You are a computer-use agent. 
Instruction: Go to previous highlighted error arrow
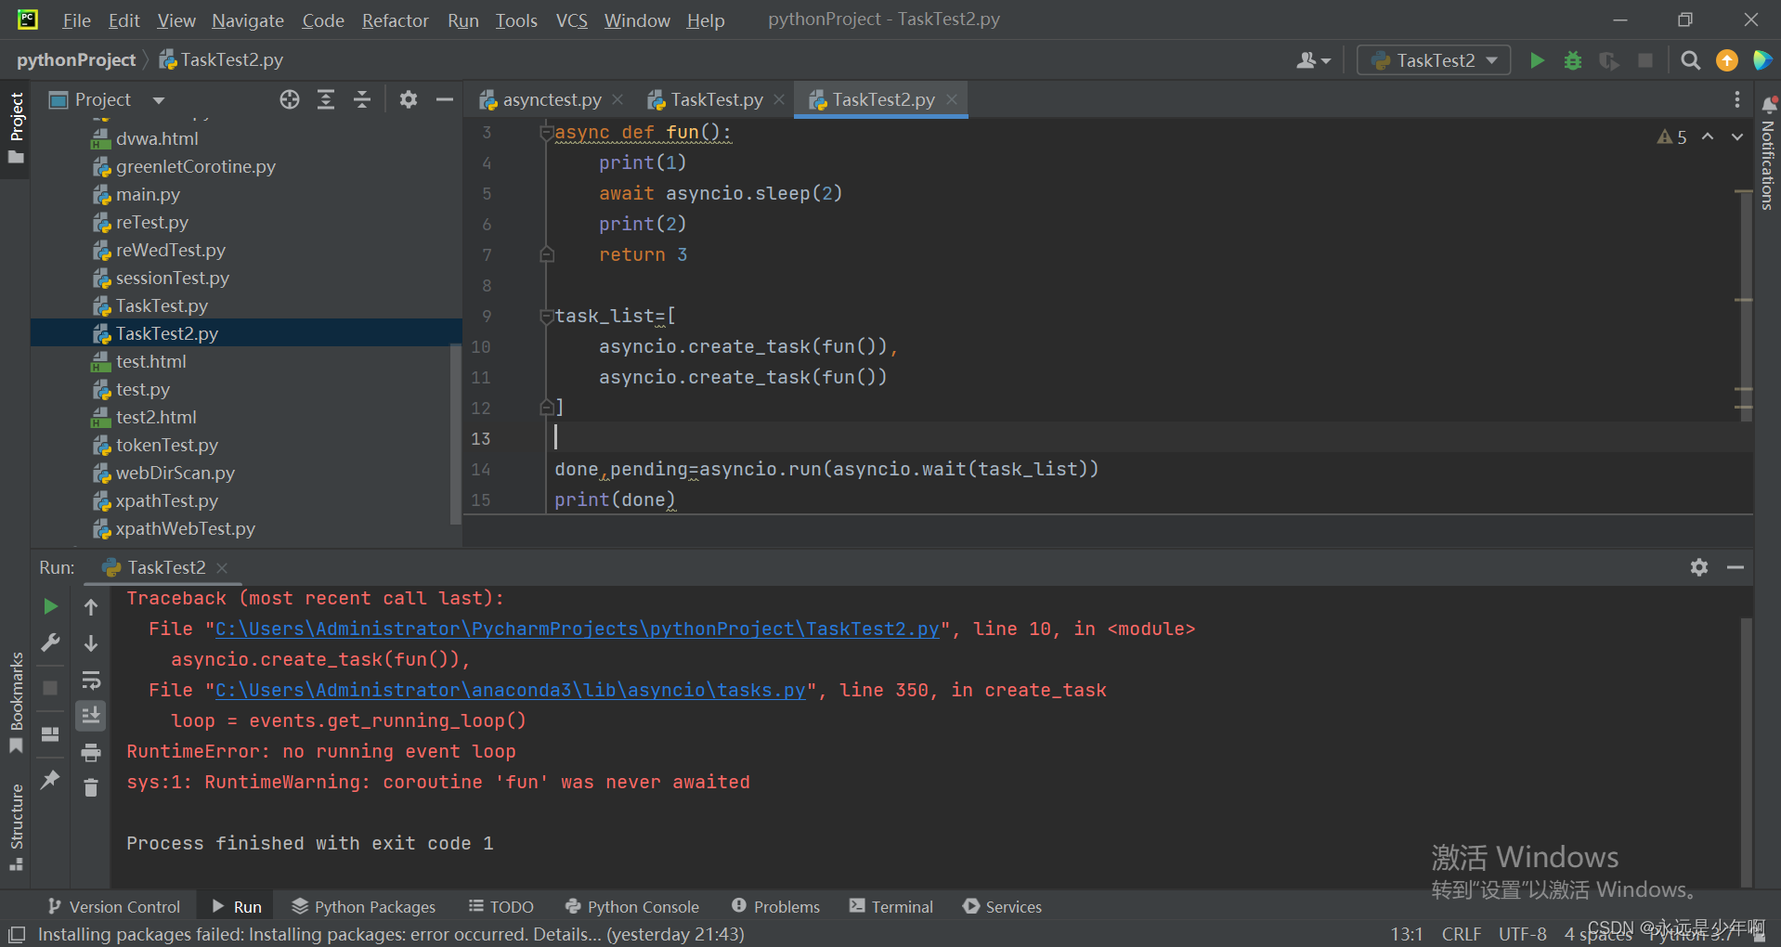(x=1708, y=136)
